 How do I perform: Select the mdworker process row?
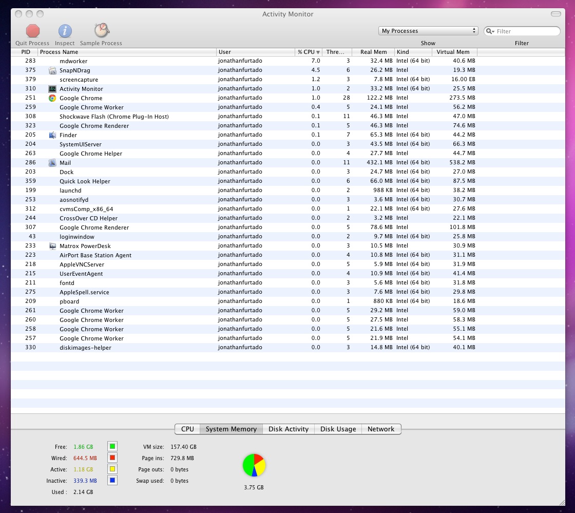tap(288, 61)
